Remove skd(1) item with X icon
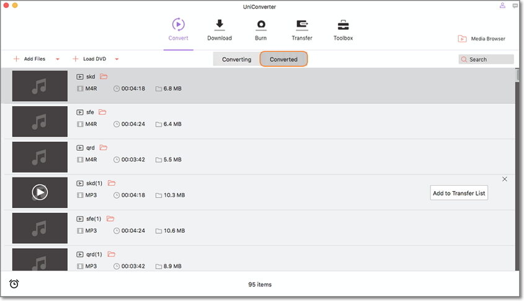524x301 pixels. pyautogui.click(x=505, y=179)
